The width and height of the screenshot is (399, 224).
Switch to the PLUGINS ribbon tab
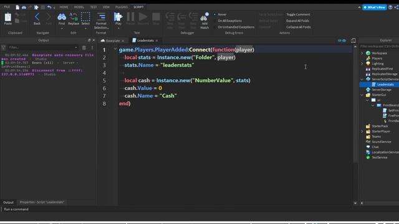tap(122, 7)
